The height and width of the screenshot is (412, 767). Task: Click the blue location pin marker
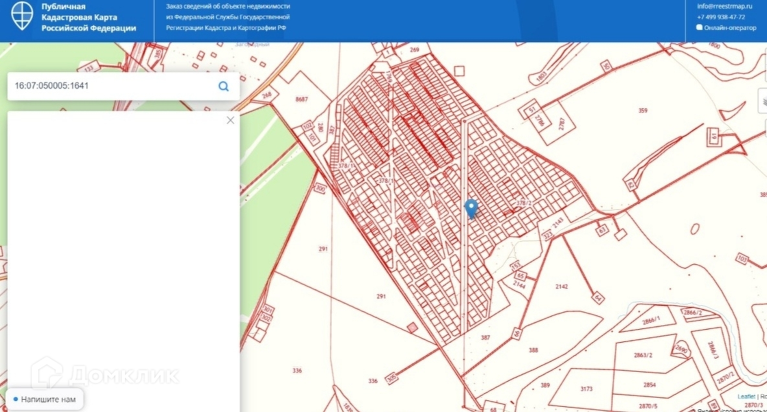point(471,209)
